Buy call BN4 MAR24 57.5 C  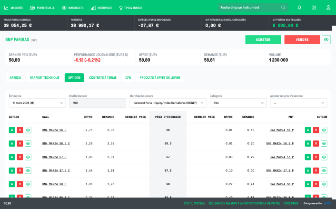tap(12, 171)
